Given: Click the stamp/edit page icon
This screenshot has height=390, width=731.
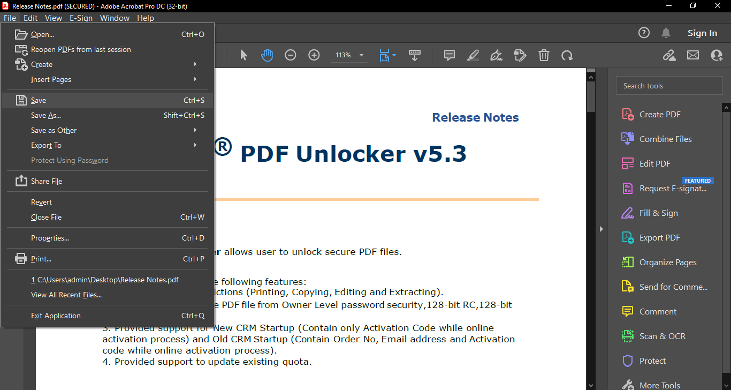Looking at the screenshot, I should pyautogui.click(x=520, y=55).
